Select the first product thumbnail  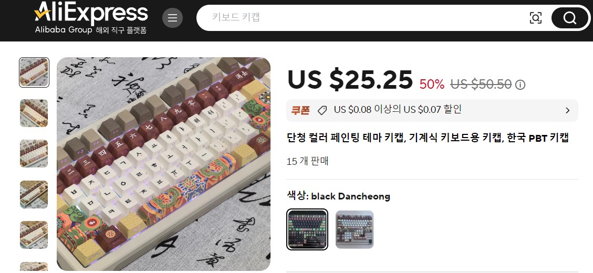coord(34,72)
